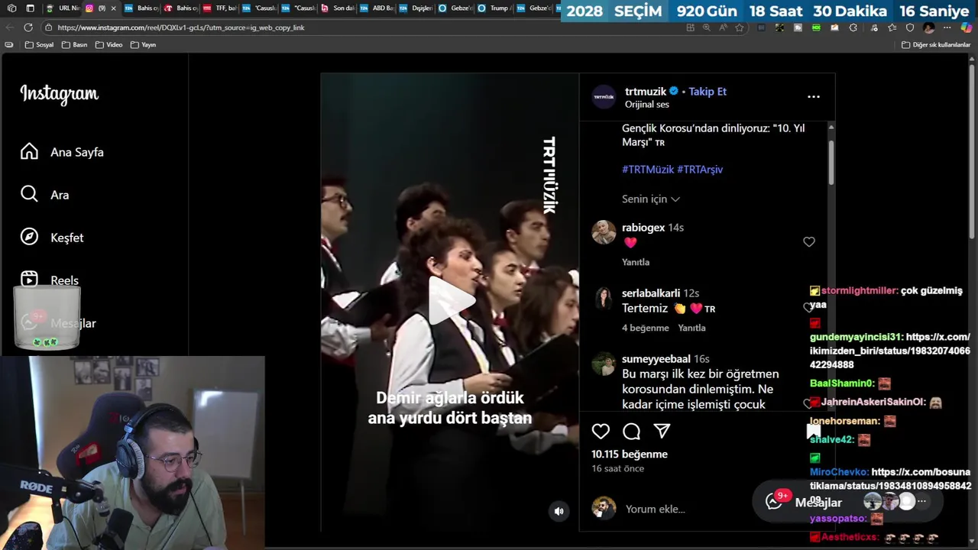
Task: Play the paused reel video
Action: pyautogui.click(x=450, y=300)
